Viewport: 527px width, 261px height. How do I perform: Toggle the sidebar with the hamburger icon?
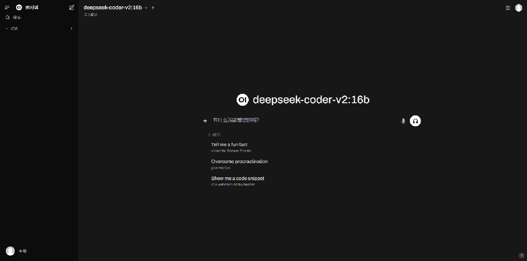click(x=7, y=7)
